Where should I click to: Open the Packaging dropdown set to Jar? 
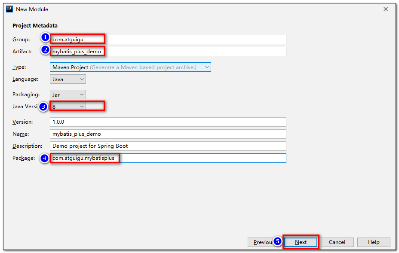click(68, 94)
